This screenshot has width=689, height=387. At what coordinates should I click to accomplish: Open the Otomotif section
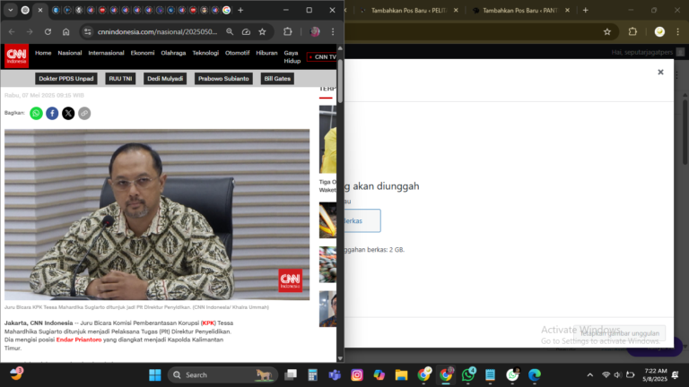[x=237, y=53]
